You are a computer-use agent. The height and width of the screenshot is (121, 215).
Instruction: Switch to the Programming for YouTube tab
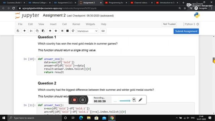pos(116,3)
